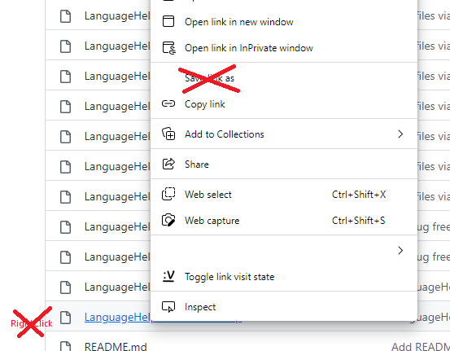450x351 pixels.
Task: Click the Copy link chain icon
Action: point(168,103)
